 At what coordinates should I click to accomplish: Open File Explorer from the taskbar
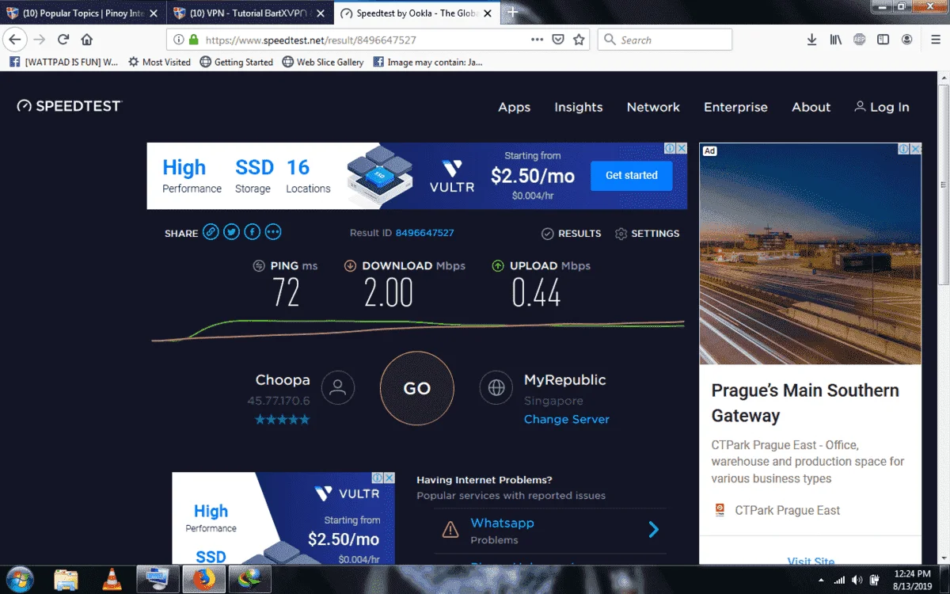coord(66,580)
